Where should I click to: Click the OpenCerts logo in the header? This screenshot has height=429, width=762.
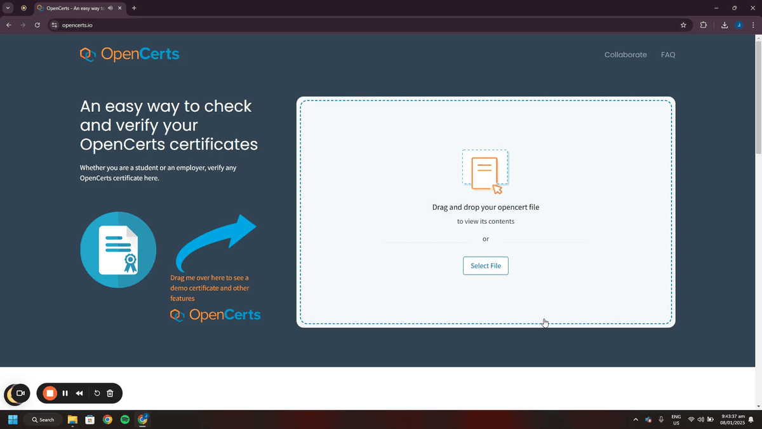coord(130,55)
